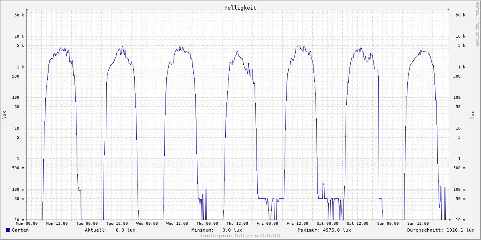Screen dimensions: 481x240
Task: Click the Sun 12:00 time axis label
Action: pos(418,224)
